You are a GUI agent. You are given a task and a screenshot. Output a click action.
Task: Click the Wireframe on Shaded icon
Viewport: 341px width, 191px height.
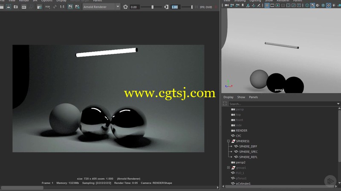[323, 6]
